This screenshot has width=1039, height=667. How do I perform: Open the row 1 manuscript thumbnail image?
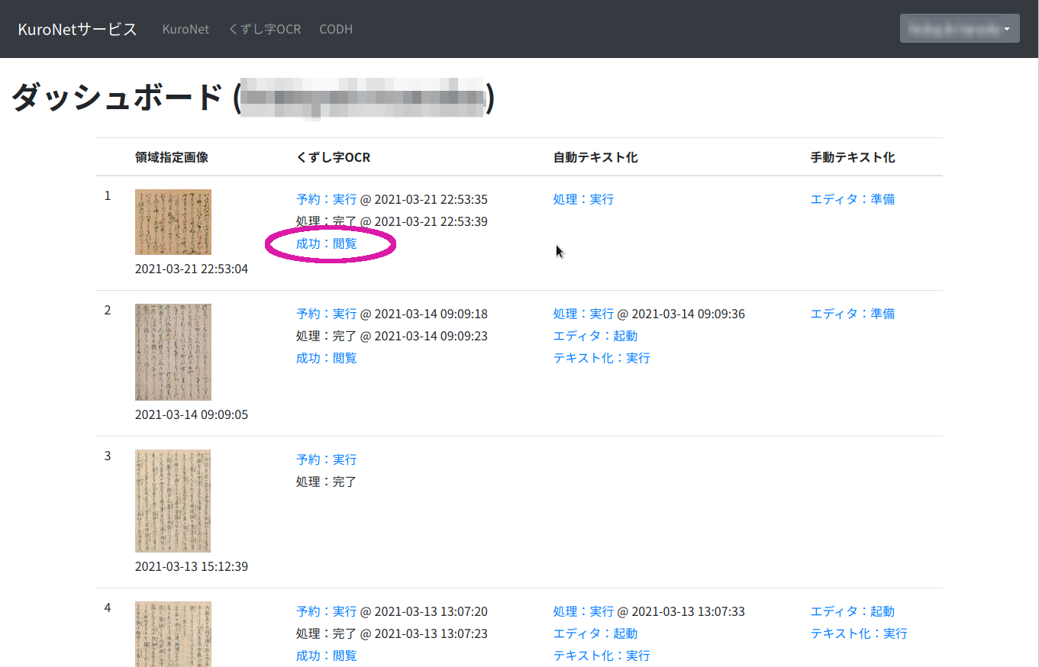click(x=173, y=222)
